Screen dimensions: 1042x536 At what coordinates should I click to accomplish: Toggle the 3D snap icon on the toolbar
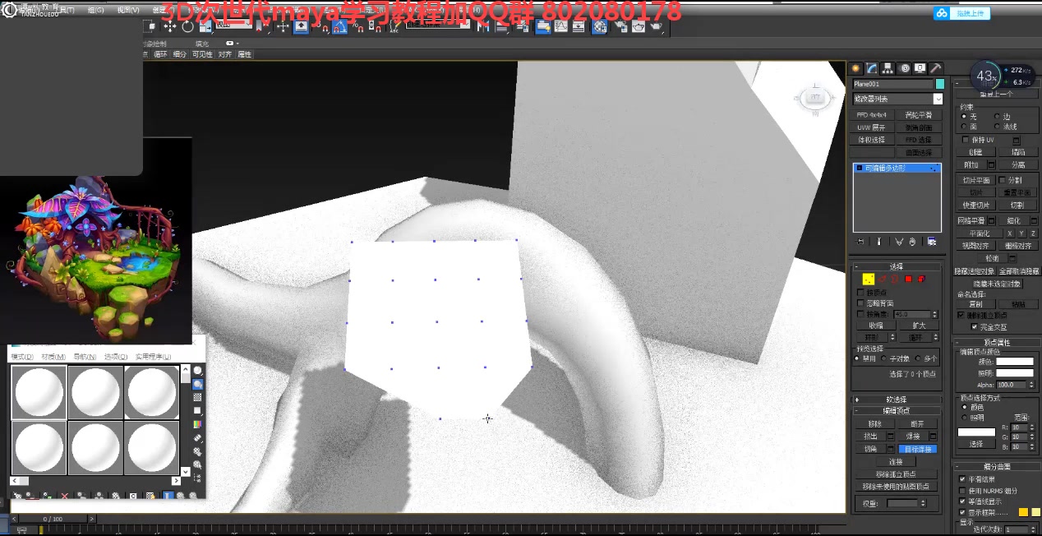click(x=325, y=27)
